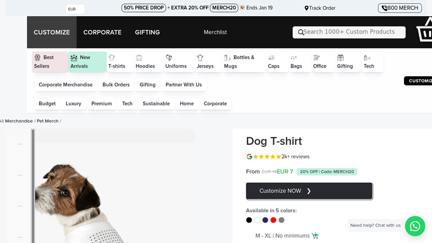Select the Tech filter chip
Viewport: 432px width, 243px height.
click(x=127, y=104)
